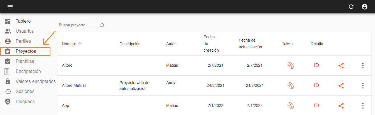
Task: Go to Tablero in the sidebar
Action: [x=23, y=21]
